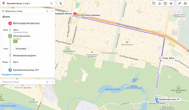Close the Результаты поиска panel
The height and width of the screenshot is (110, 189).
[47, 82]
